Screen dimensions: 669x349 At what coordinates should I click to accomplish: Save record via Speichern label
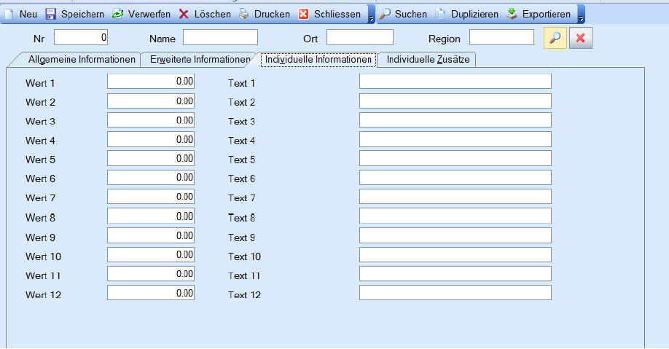pos(82,14)
